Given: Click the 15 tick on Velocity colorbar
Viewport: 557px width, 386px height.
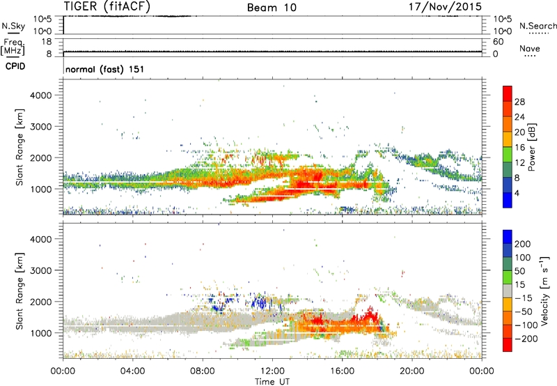Looking at the screenshot, I should click(519, 284).
